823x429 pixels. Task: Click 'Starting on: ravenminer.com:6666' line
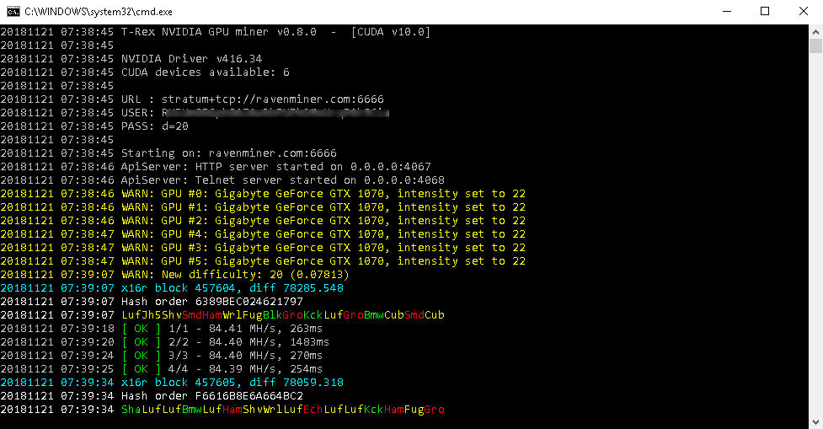pos(229,153)
